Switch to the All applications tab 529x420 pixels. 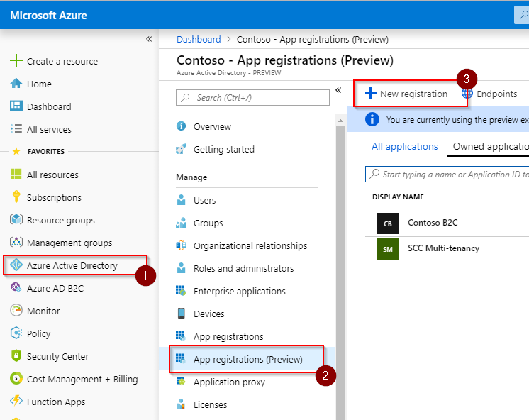coord(404,147)
